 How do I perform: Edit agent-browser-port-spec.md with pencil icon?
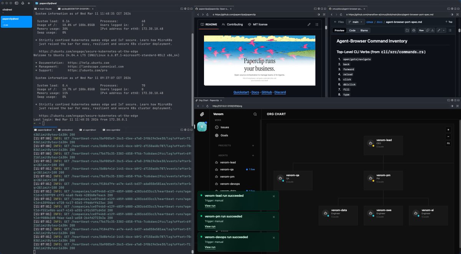tap(439, 30)
